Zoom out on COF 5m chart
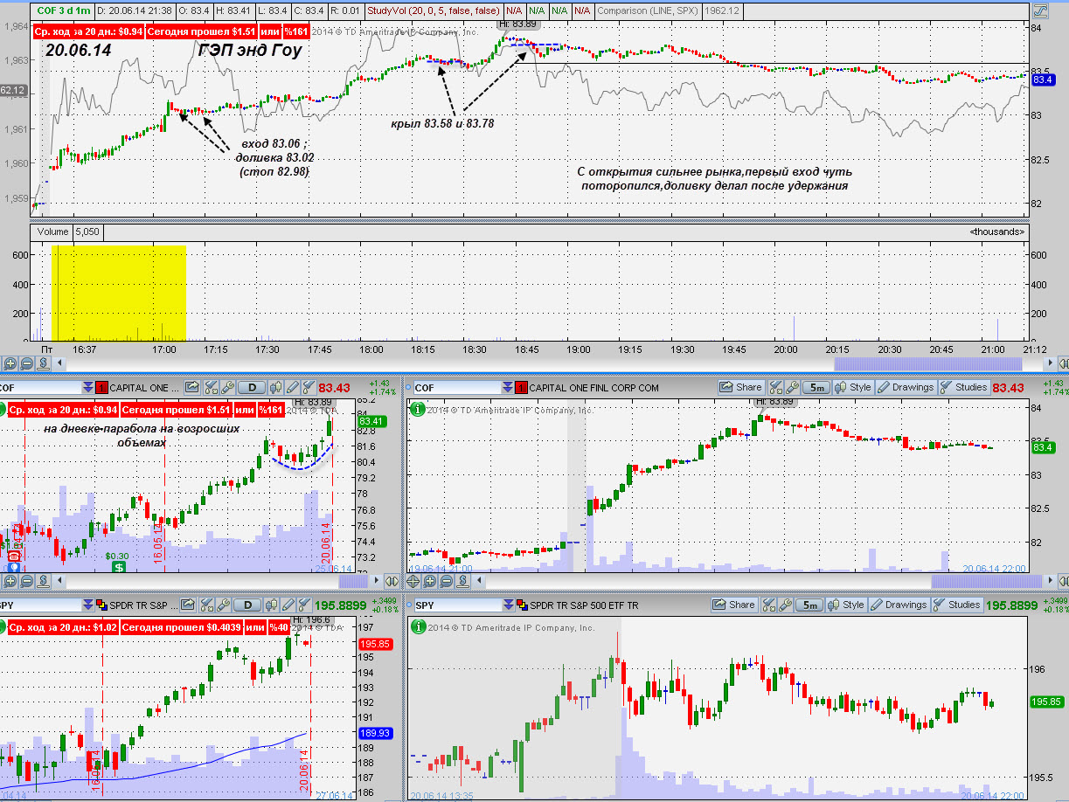Image resolution: width=1069 pixels, height=802 pixels. tap(446, 581)
